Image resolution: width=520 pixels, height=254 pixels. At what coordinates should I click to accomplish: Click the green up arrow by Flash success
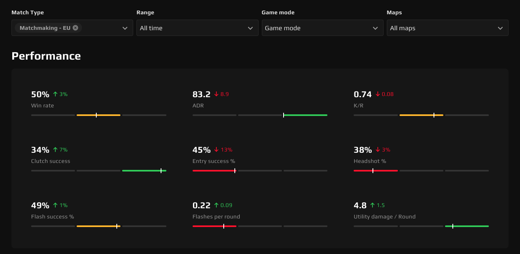(55, 205)
